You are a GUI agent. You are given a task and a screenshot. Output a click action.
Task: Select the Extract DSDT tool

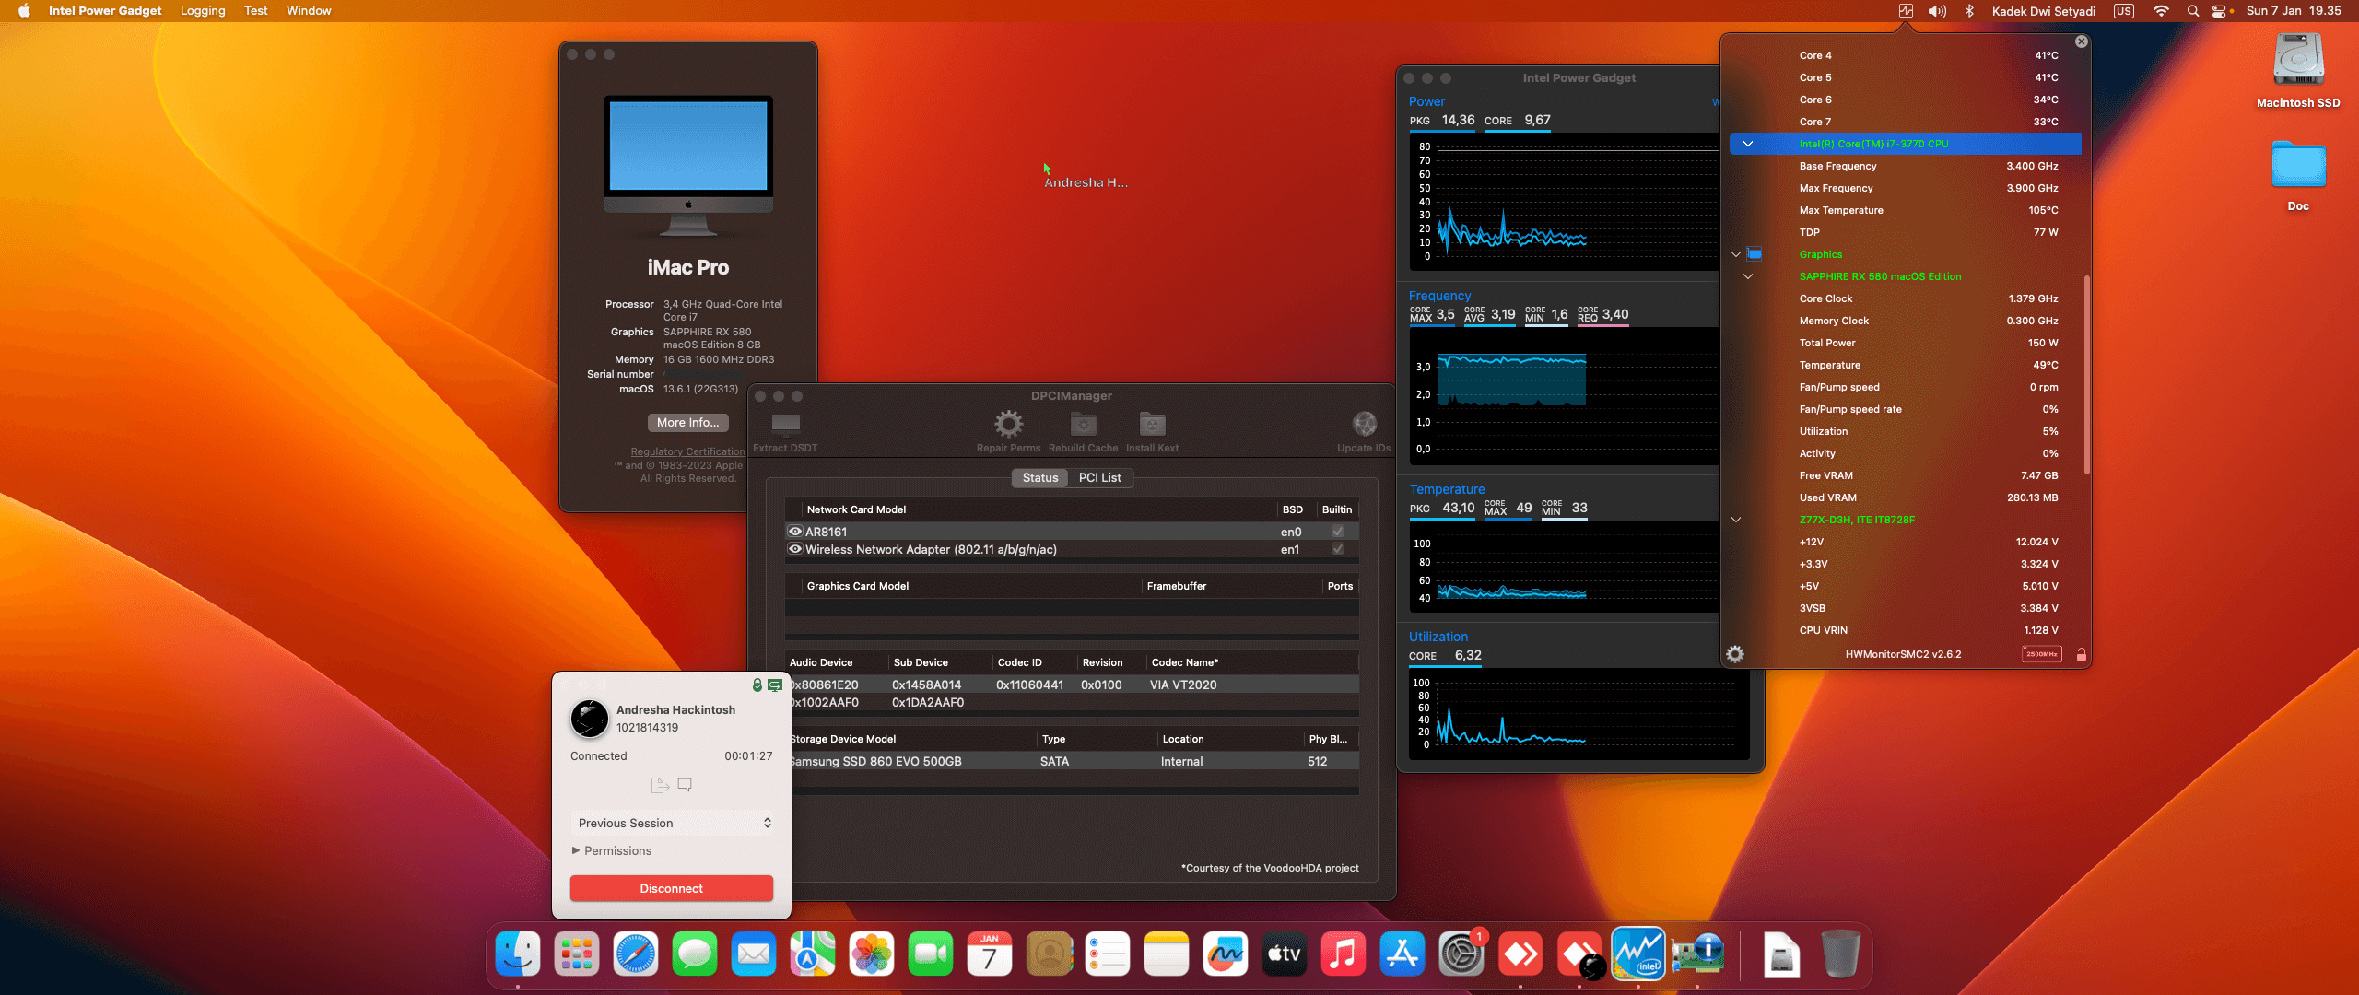784,427
